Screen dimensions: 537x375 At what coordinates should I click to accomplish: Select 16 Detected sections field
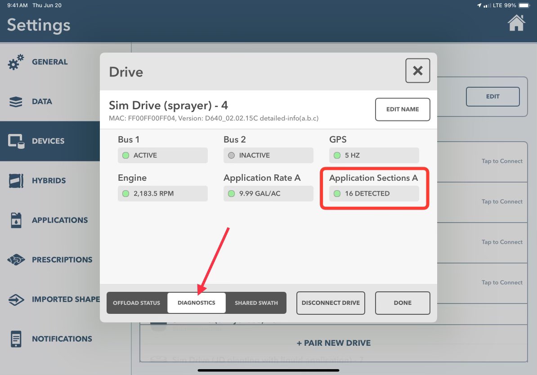(374, 193)
